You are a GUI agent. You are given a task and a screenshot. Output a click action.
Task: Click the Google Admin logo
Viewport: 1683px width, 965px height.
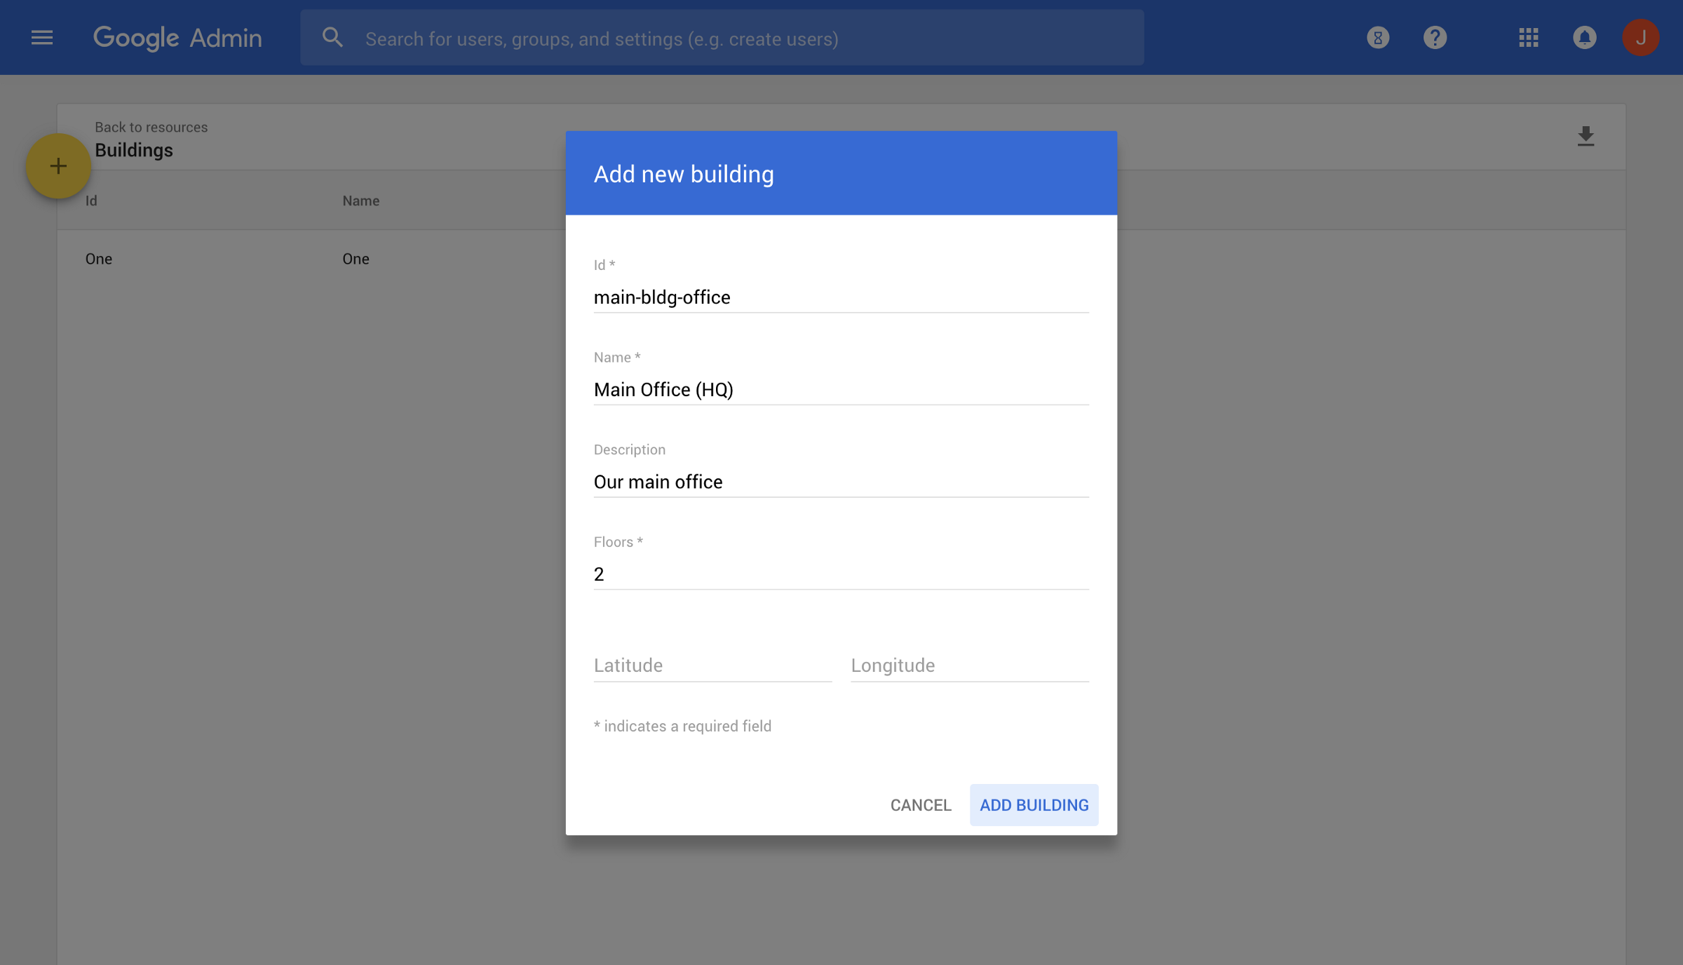click(x=177, y=38)
